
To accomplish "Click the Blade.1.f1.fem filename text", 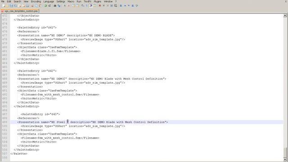I will (49, 51).
